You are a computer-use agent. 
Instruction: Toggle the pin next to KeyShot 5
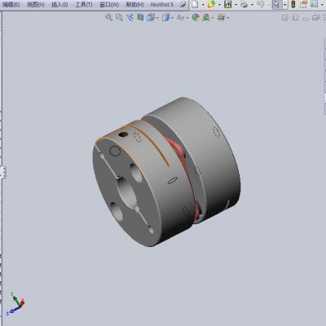[183, 4]
